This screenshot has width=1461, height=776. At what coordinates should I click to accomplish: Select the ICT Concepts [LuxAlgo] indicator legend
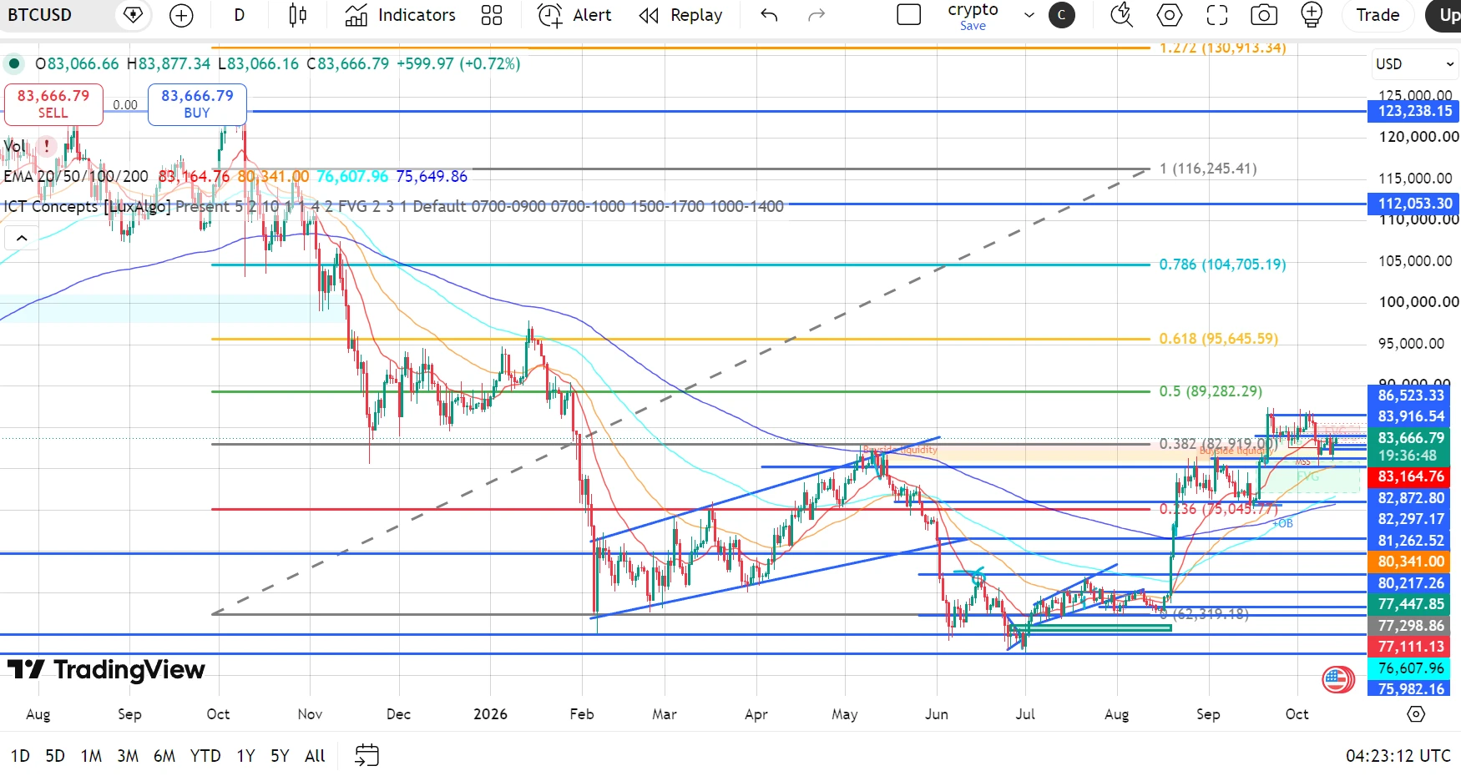click(x=87, y=206)
